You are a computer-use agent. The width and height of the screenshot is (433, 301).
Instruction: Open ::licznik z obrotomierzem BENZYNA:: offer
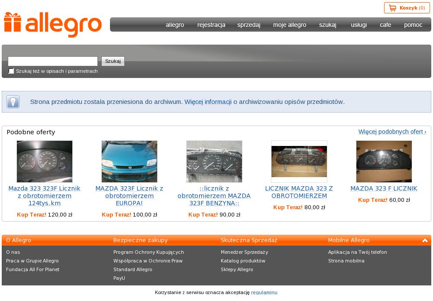click(x=214, y=196)
